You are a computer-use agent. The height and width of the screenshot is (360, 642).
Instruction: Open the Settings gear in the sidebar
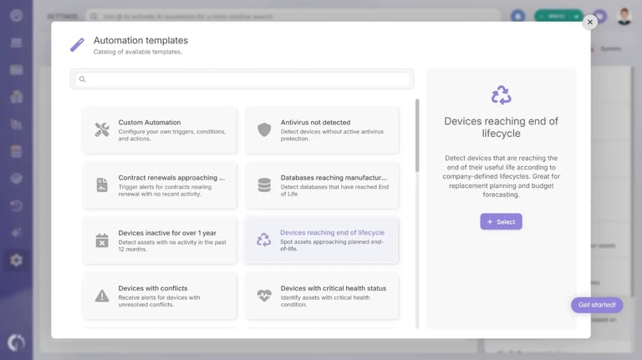click(17, 260)
